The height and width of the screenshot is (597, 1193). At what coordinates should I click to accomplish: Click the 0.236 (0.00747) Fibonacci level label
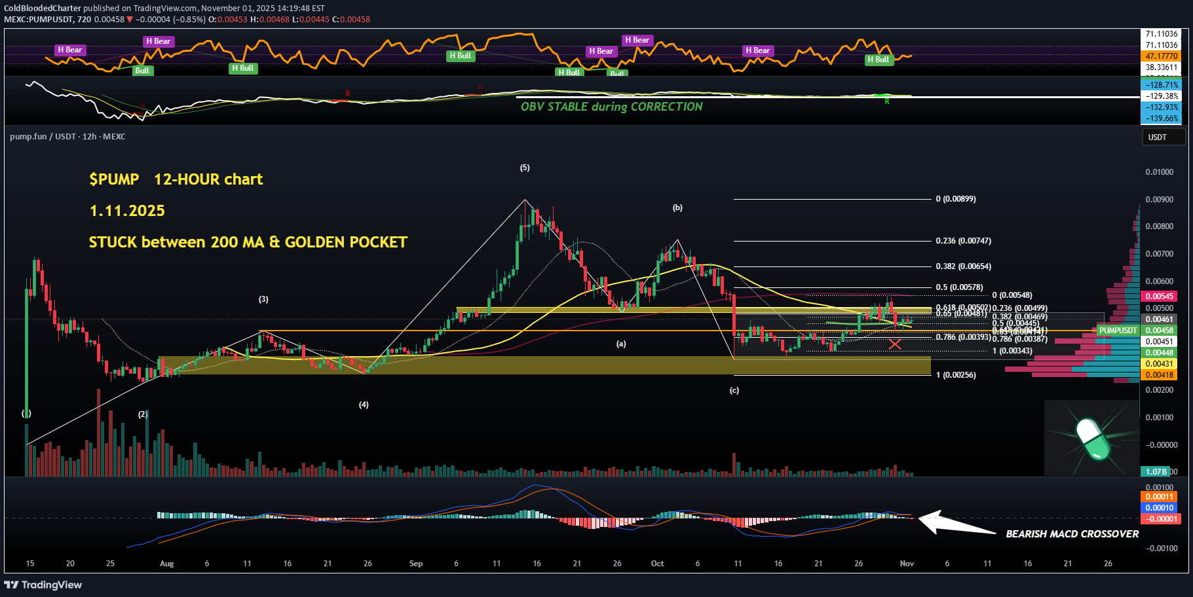point(963,241)
